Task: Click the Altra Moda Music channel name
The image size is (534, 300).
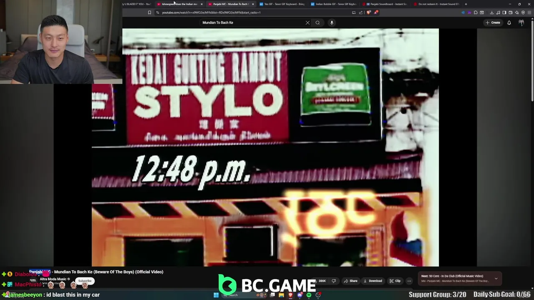Action: pyautogui.click(x=53, y=279)
